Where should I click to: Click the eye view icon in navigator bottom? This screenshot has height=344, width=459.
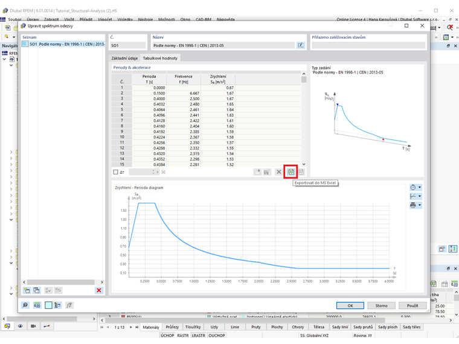[x=20, y=326]
